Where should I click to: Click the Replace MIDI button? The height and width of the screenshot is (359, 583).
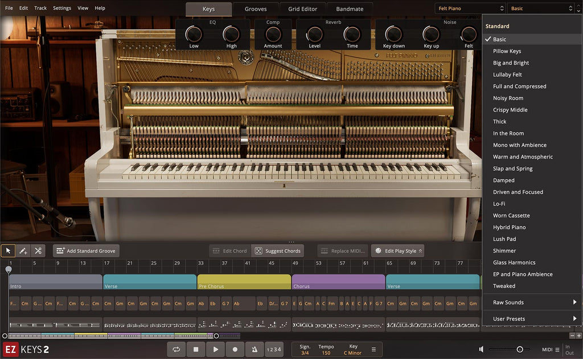click(x=343, y=251)
